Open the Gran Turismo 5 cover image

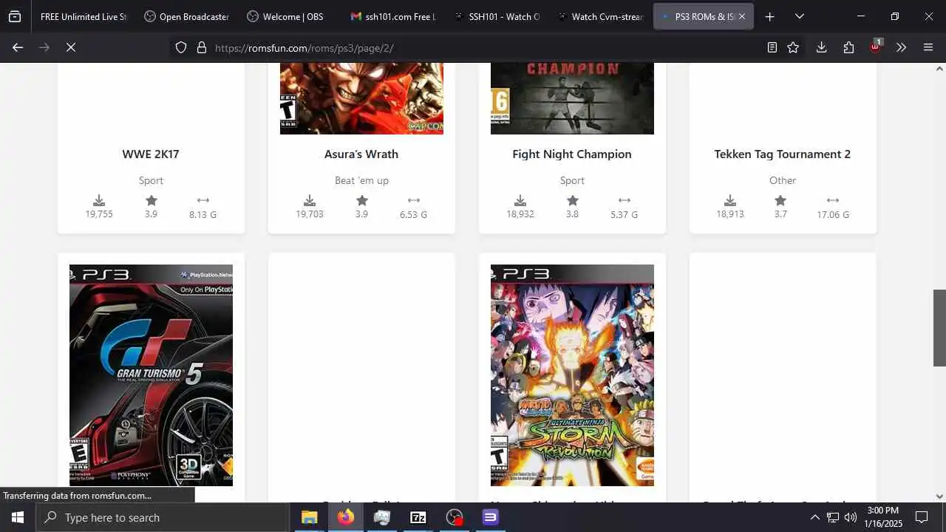click(x=151, y=375)
